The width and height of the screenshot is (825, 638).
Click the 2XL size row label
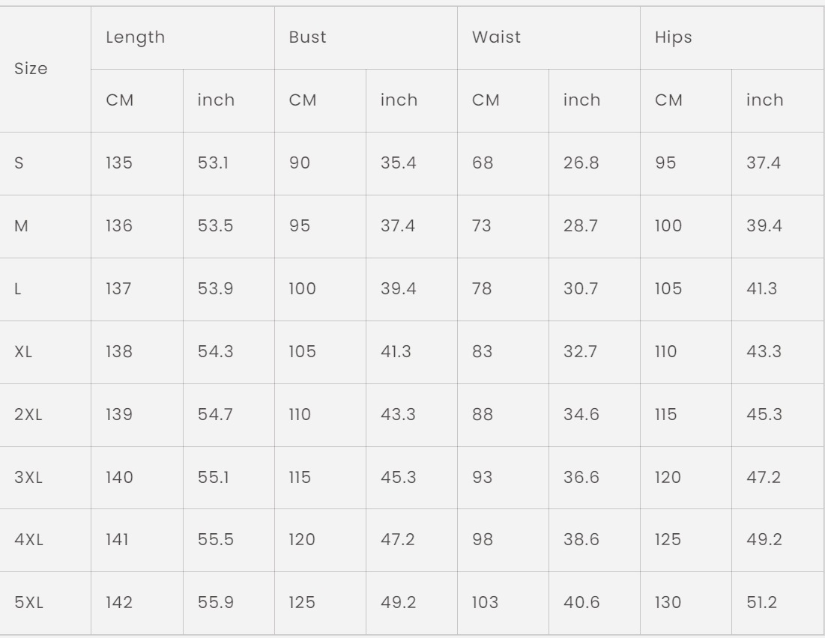[x=28, y=414]
